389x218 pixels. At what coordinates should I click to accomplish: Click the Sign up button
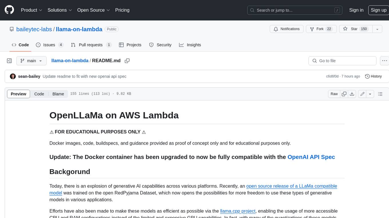point(378,10)
